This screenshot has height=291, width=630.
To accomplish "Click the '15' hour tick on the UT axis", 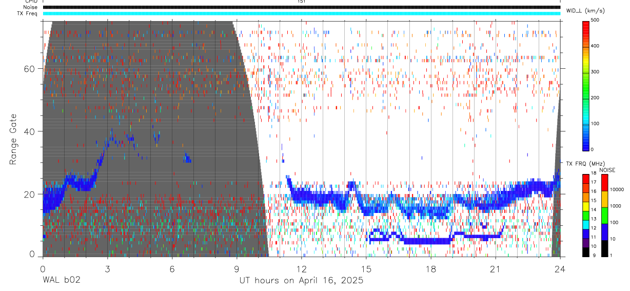I will tap(366, 268).
